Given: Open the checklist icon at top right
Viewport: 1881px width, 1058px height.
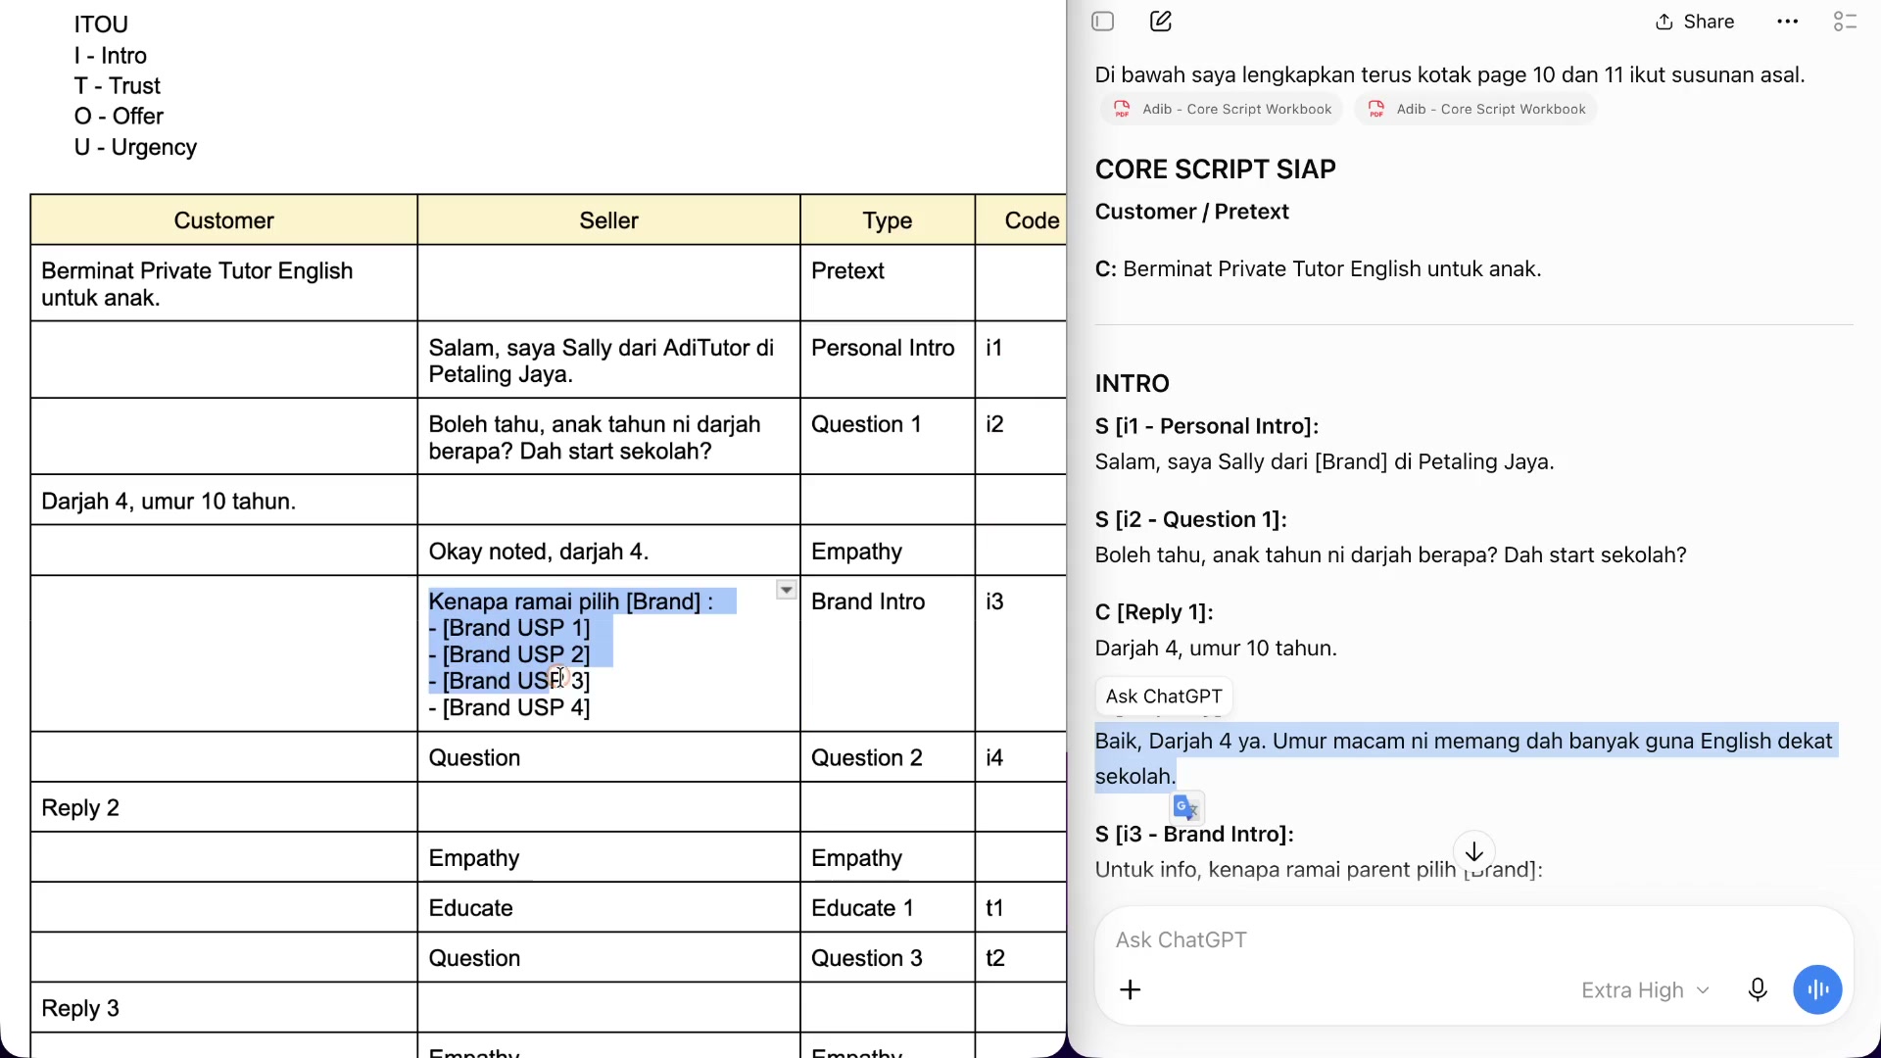Looking at the screenshot, I should pyautogui.click(x=1845, y=22).
